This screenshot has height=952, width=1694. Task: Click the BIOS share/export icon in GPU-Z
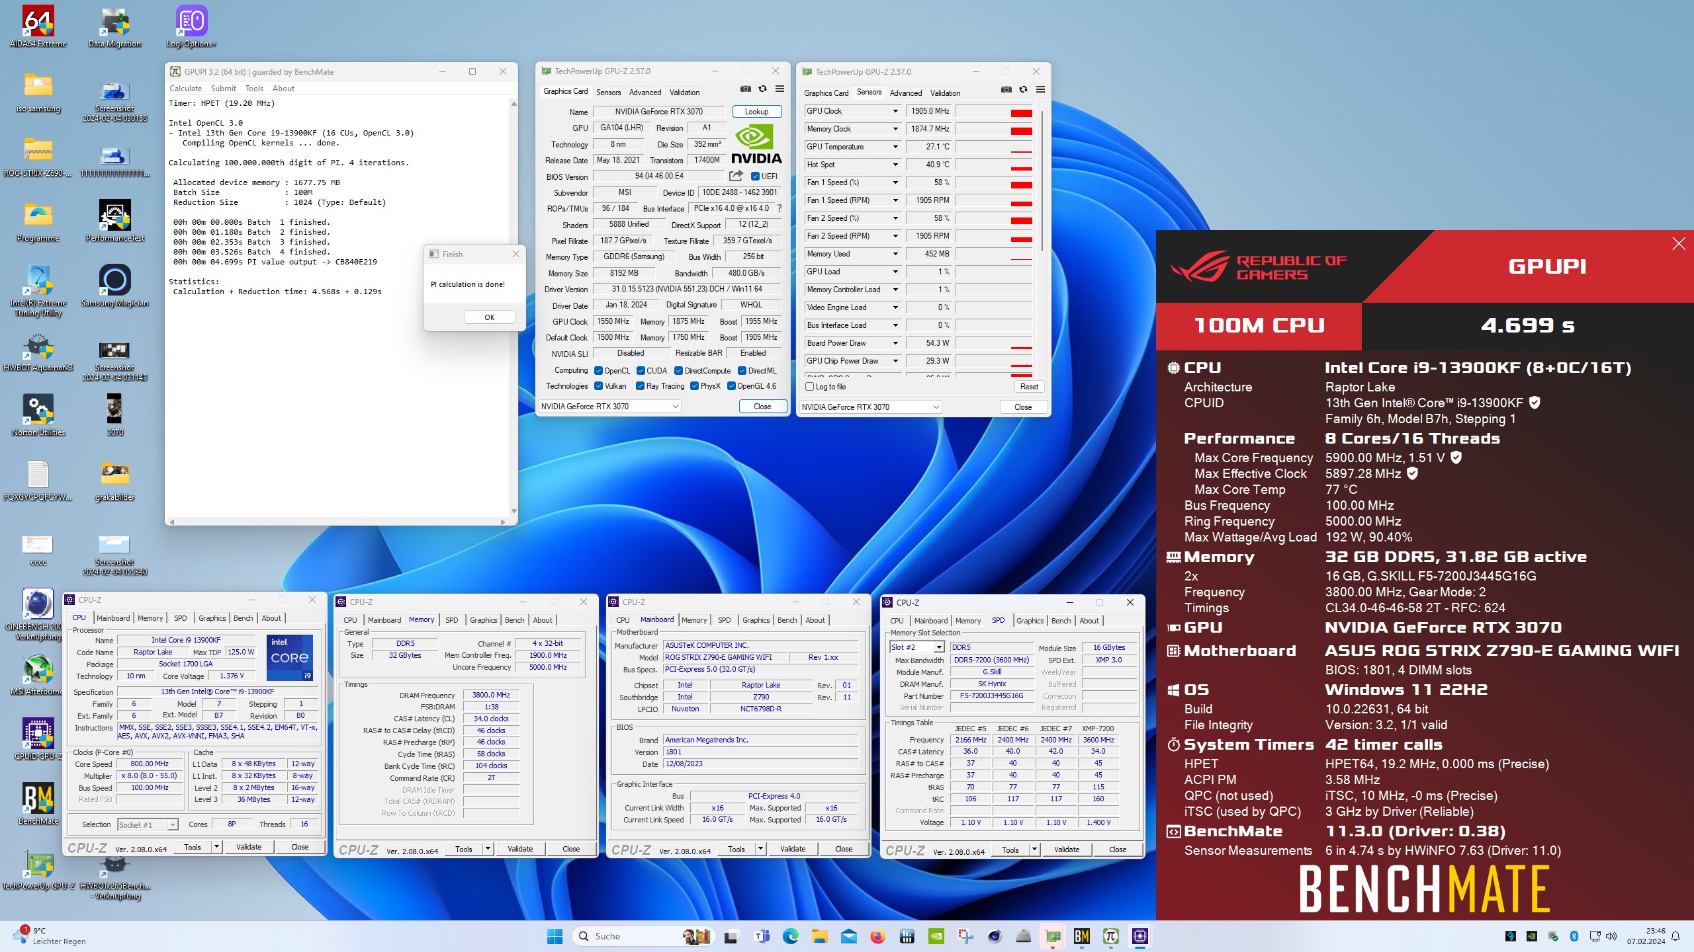(x=736, y=176)
